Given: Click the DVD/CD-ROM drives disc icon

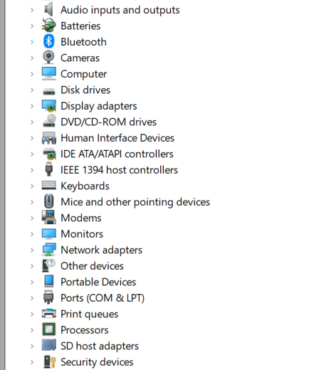Looking at the screenshot, I should click(49, 121).
